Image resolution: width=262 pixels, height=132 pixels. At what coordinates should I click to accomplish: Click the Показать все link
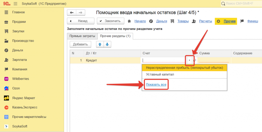(156, 85)
